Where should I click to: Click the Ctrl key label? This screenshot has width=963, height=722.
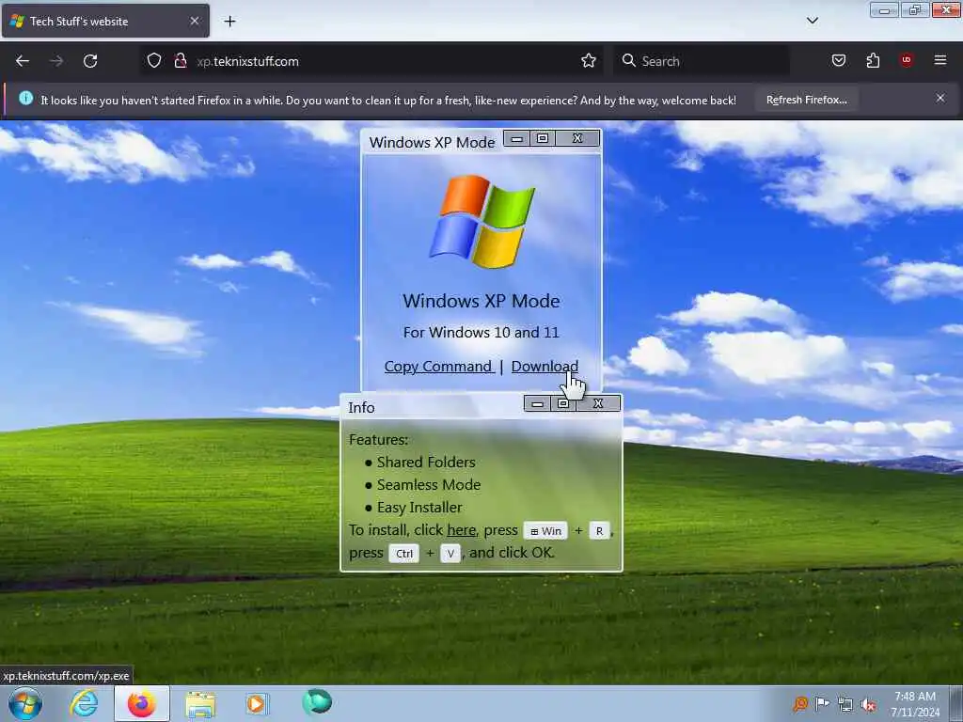[x=404, y=553]
